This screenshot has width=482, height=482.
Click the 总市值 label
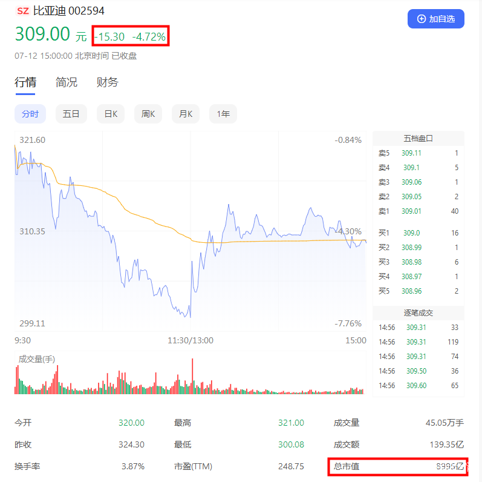click(347, 466)
